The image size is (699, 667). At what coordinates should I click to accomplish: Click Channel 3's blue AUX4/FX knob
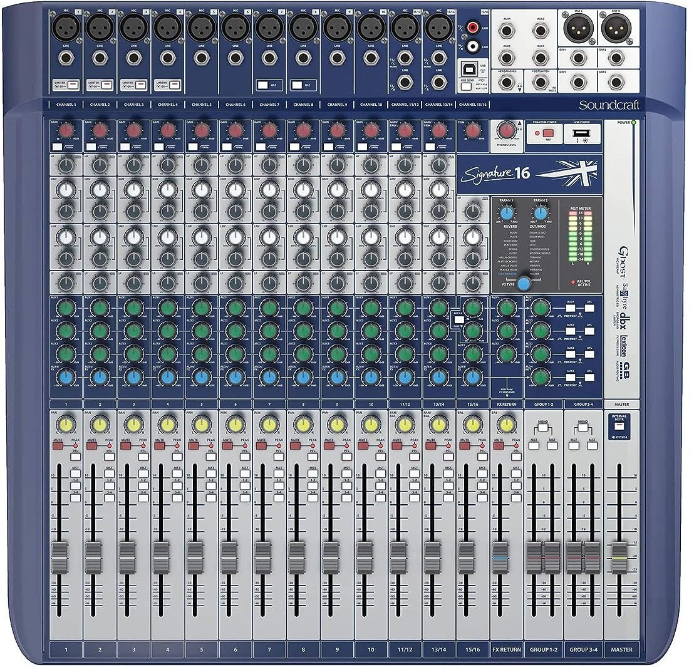point(134,377)
